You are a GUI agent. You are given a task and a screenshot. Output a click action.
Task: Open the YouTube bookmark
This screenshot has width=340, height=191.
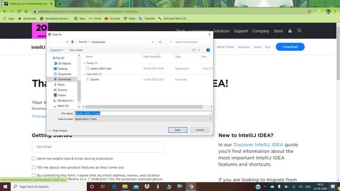click(112, 19)
